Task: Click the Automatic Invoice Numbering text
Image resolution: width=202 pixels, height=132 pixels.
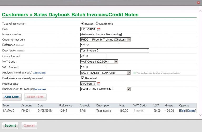Action: 101,34
